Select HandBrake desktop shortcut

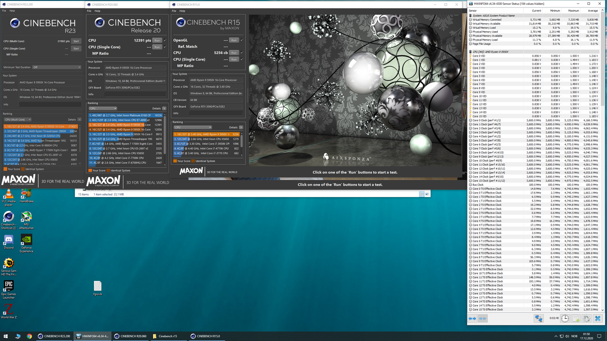tap(27, 196)
